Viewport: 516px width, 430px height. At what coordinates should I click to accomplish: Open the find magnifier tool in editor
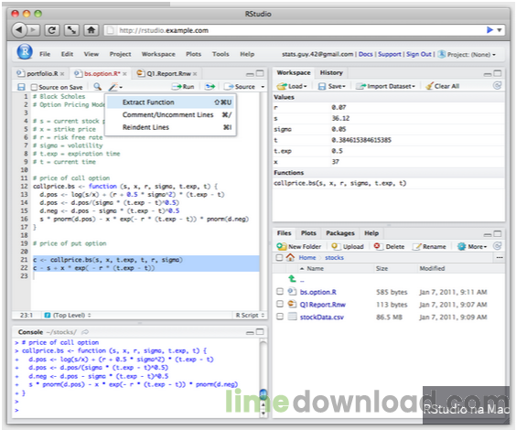coord(97,87)
